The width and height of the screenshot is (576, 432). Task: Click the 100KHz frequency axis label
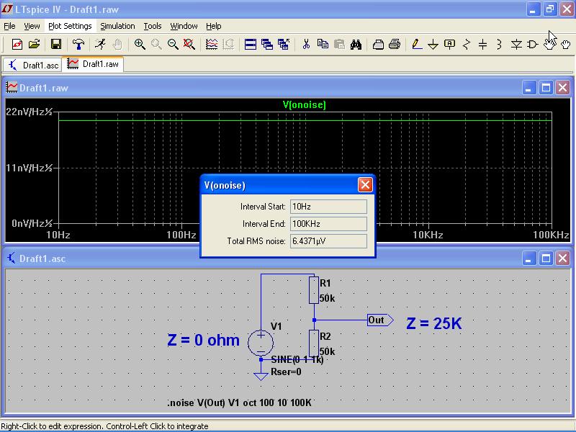click(551, 235)
